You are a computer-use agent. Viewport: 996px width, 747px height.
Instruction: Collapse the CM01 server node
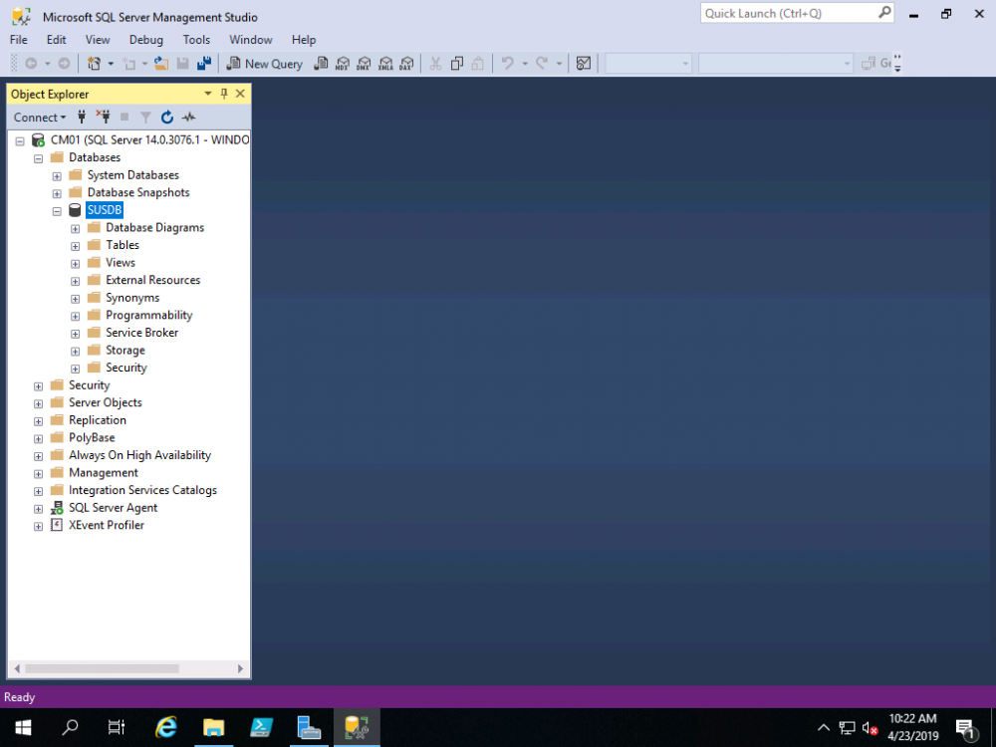click(x=20, y=141)
